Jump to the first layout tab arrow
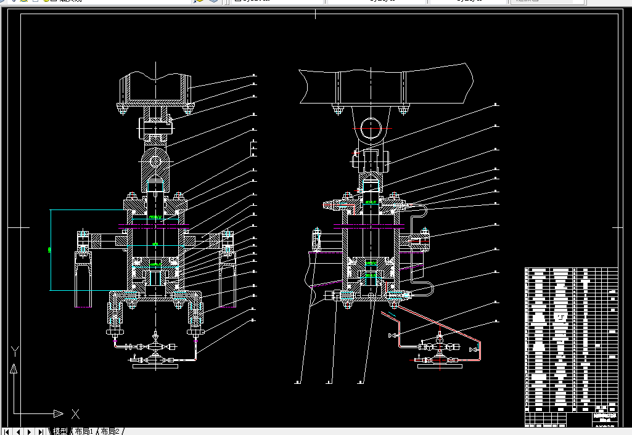The image size is (632, 435). click(6, 432)
